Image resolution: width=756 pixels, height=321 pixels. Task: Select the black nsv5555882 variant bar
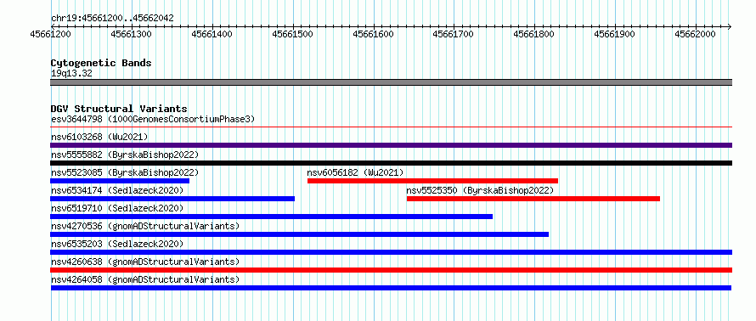pos(392,163)
